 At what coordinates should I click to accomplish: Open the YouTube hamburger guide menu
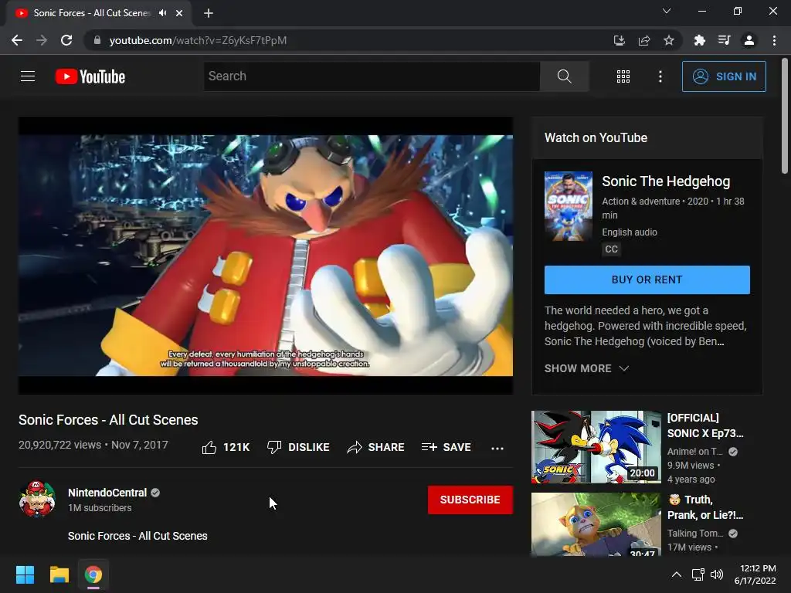pyautogui.click(x=28, y=76)
